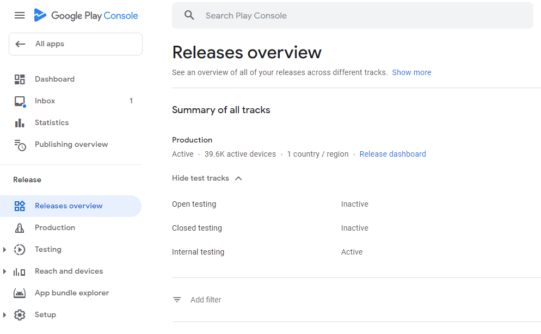This screenshot has height=334, width=541.
Task: Click the Summary of all tracks heading
Action: [221, 110]
